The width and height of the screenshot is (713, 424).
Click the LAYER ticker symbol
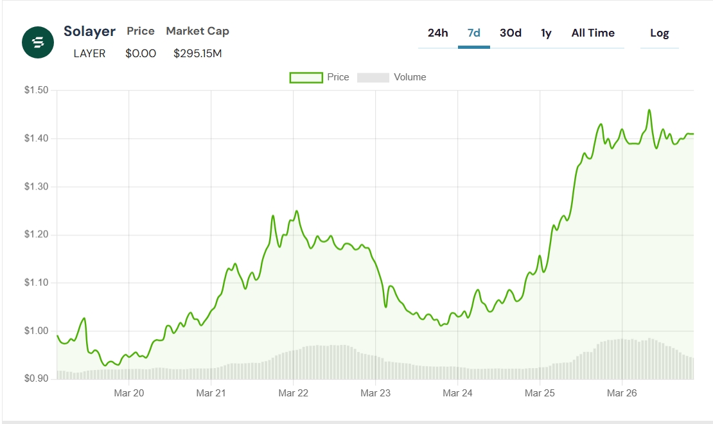pos(89,54)
